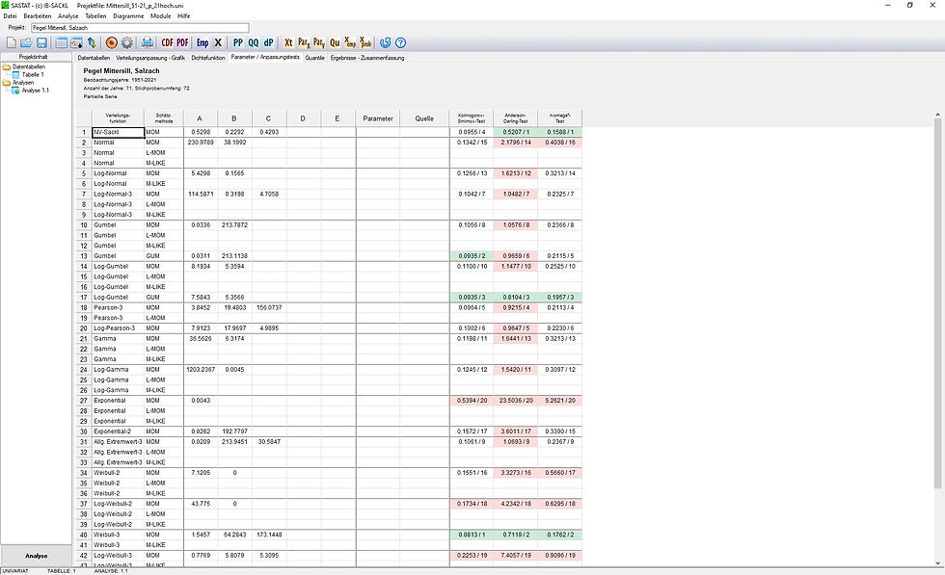This screenshot has height=575, width=945.
Task: Select Tabelle 1 in project tree
Action: pos(33,75)
